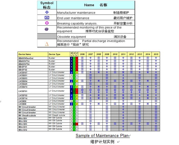This screenshot has width=179, height=145.
Task: Select the red CL cell of LVCB701 row
Action: click(77, 91)
